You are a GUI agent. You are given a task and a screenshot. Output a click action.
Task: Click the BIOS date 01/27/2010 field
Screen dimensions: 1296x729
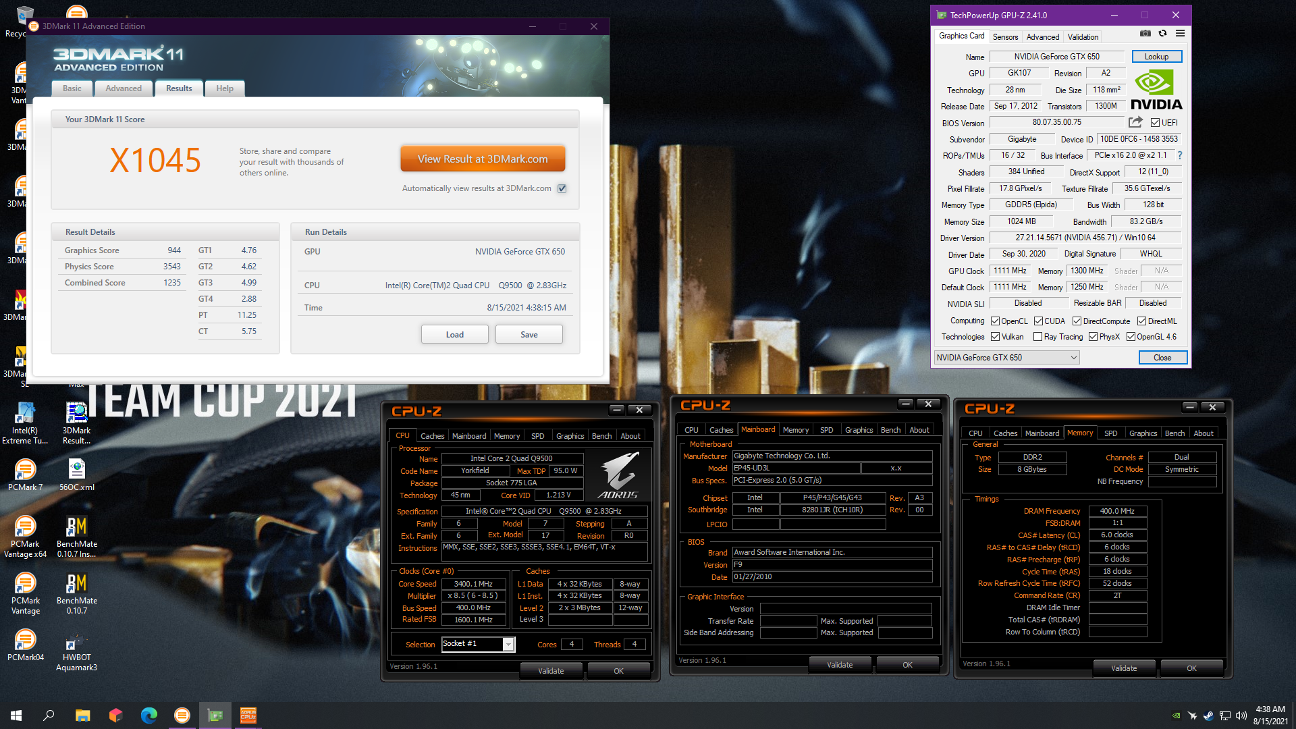(832, 577)
